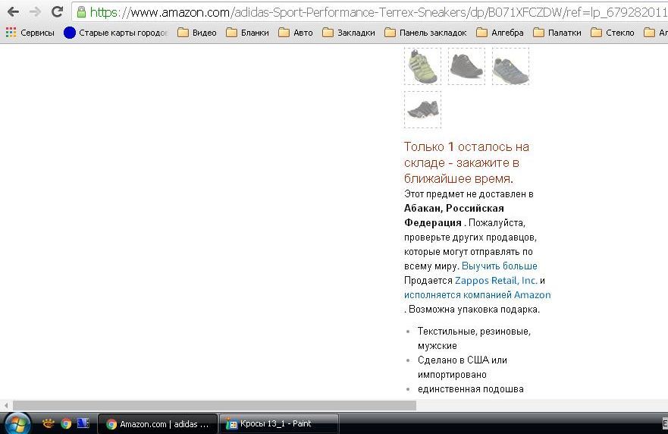Expand the Авто bookmarks folder
Image resolution: width=668 pixels, height=434 pixels.
point(296,33)
